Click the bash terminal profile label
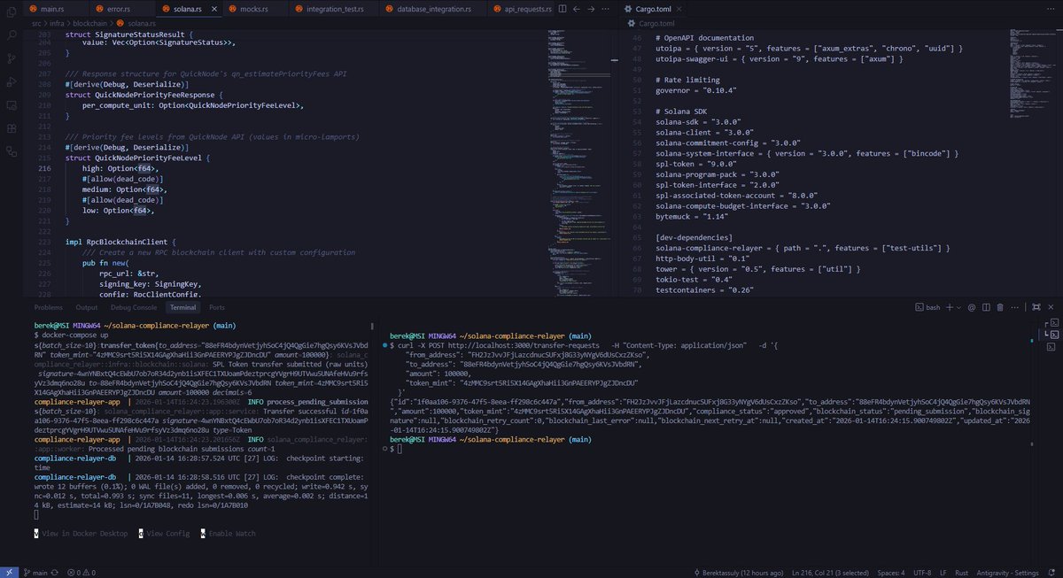Viewport: 1063px width, 578px height. tap(928, 307)
